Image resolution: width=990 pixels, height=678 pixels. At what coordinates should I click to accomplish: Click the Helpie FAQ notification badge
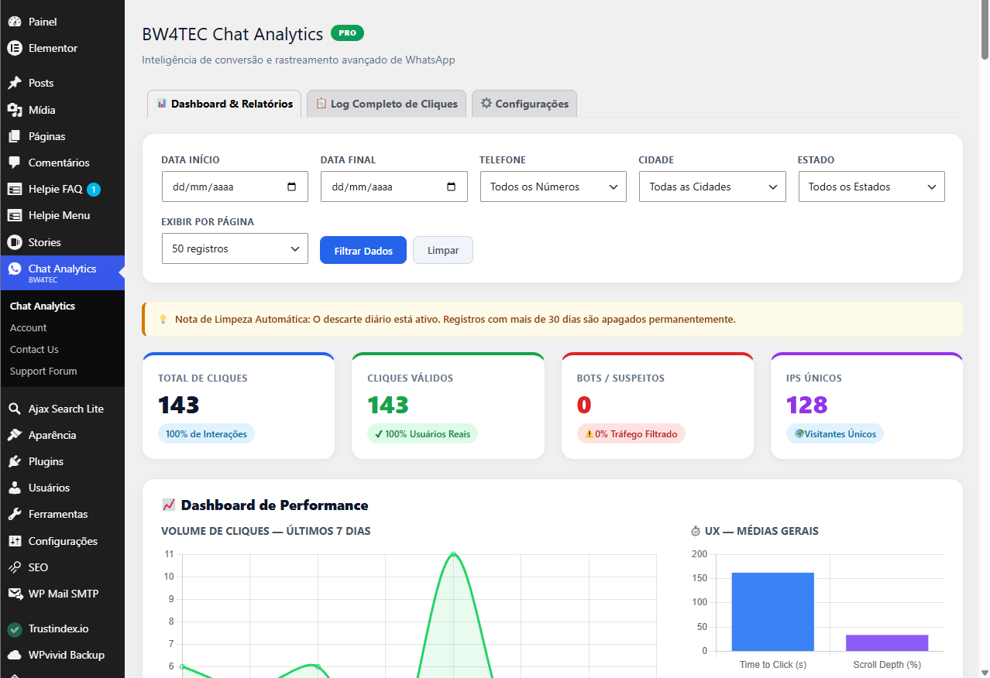coord(94,189)
